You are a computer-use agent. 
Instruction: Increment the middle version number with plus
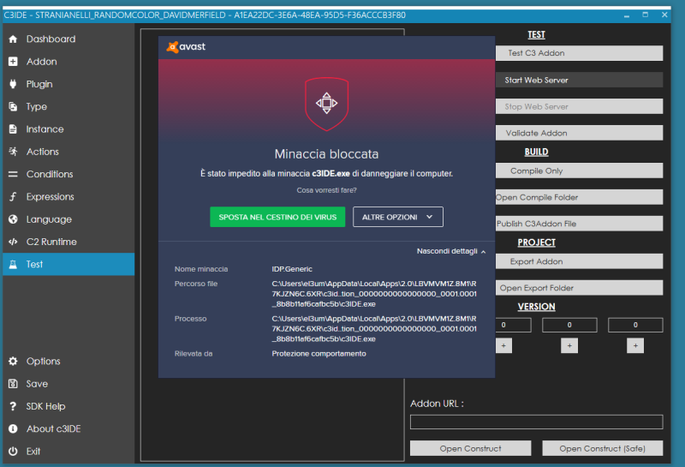[569, 345]
